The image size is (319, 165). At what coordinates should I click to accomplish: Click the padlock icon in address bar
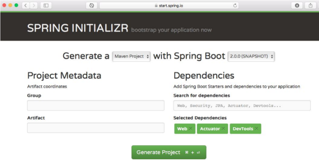pos(156,6)
